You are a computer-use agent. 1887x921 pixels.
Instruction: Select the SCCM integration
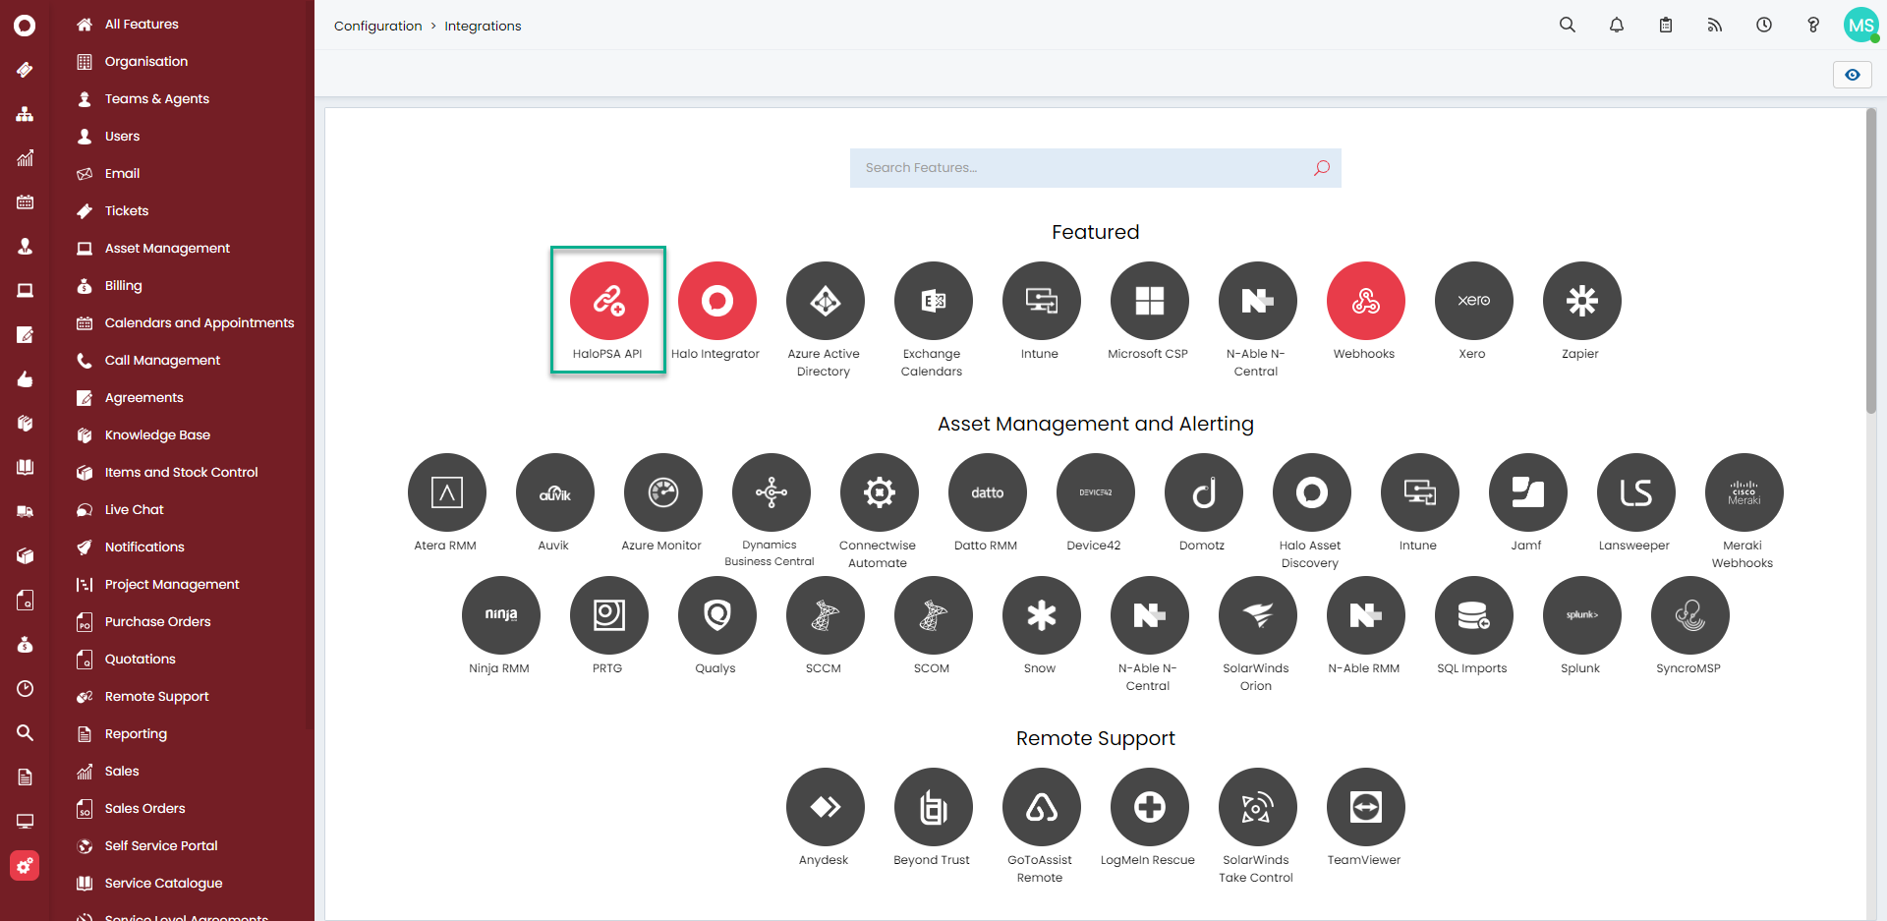tap(825, 615)
